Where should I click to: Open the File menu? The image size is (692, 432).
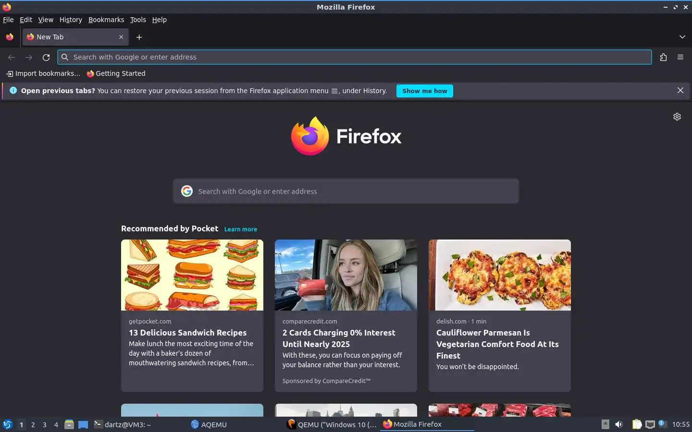pyautogui.click(x=8, y=20)
